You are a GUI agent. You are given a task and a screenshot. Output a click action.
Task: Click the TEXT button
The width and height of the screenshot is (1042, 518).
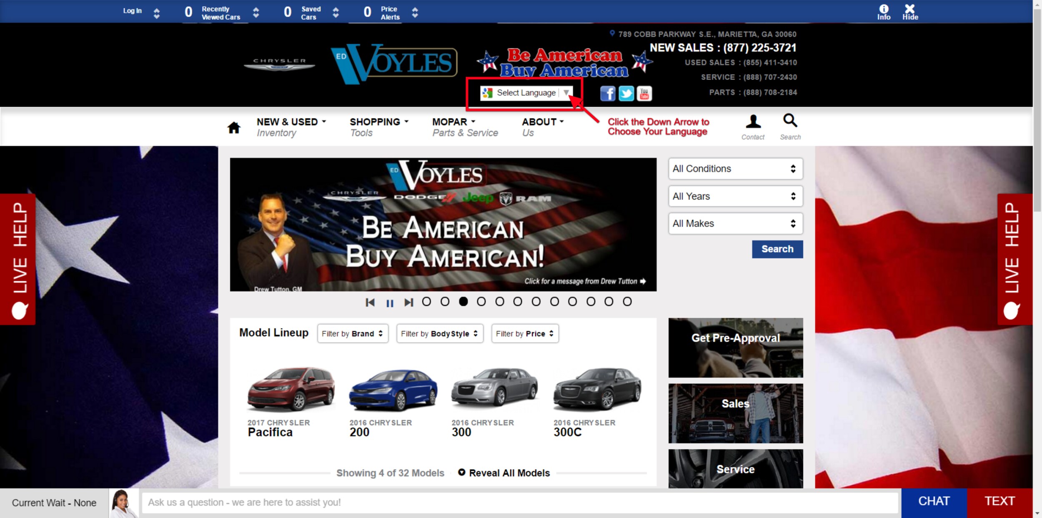coord(999,502)
